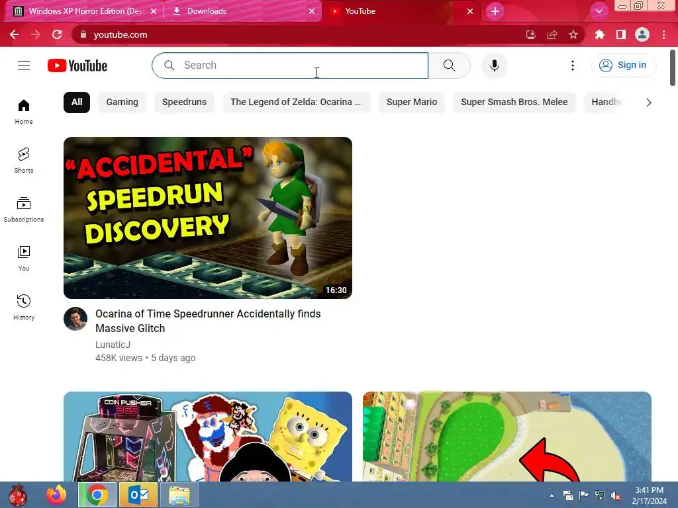
Task: Click the YouTube search input field
Action: pos(290,65)
